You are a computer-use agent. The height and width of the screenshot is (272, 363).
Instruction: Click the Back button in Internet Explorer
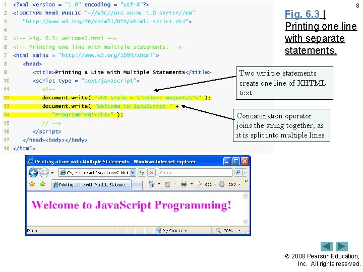pyautogui.click(x=33, y=173)
